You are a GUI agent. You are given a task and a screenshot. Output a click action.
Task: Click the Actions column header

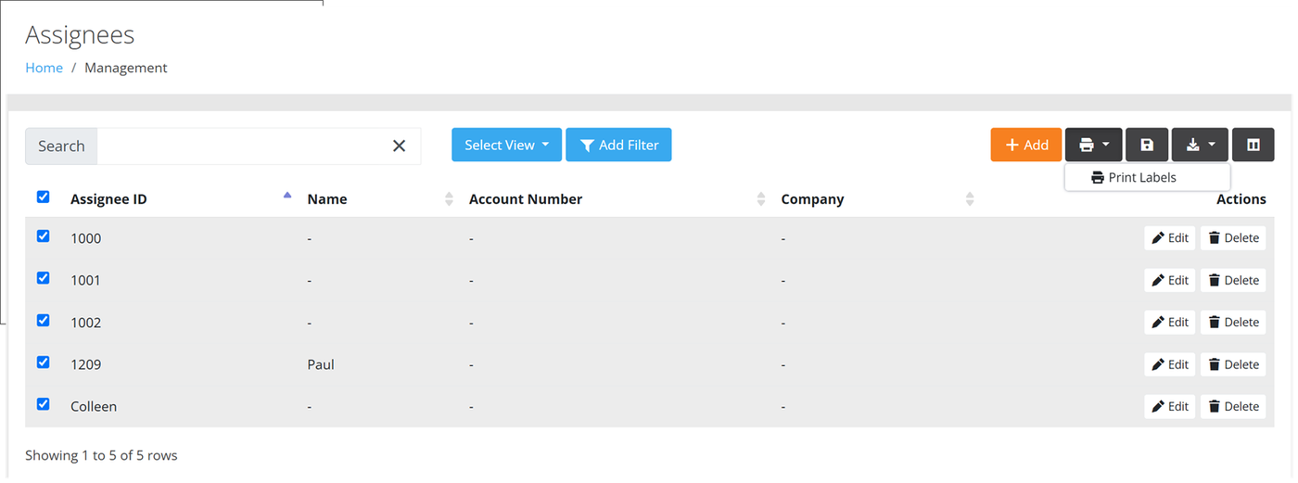[1241, 198]
